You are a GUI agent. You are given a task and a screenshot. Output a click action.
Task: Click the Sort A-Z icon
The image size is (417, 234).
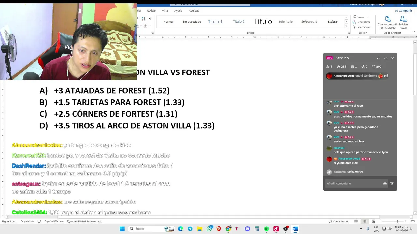[x=143, y=19]
